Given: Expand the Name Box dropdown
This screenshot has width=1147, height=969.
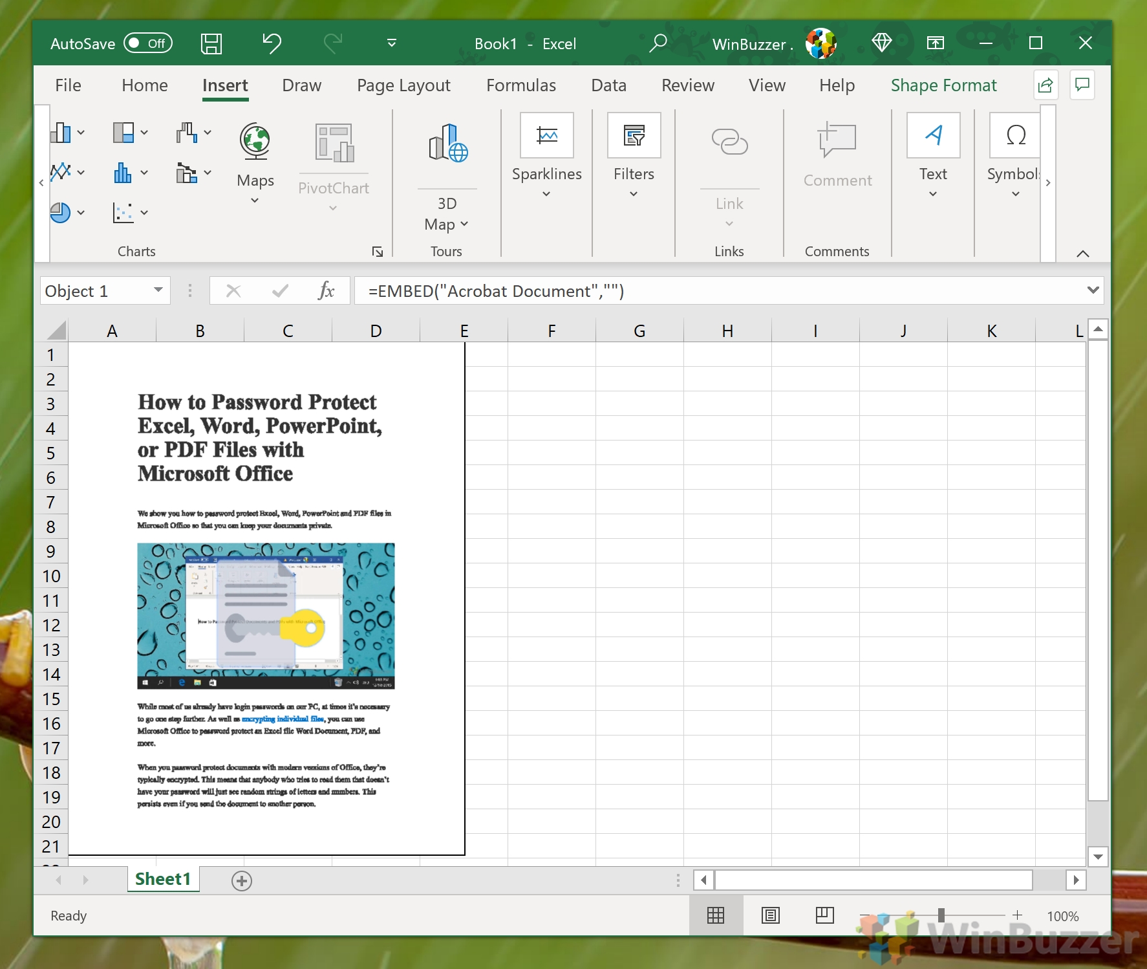Looking at the screenshot, I should (x=157, y=290).
